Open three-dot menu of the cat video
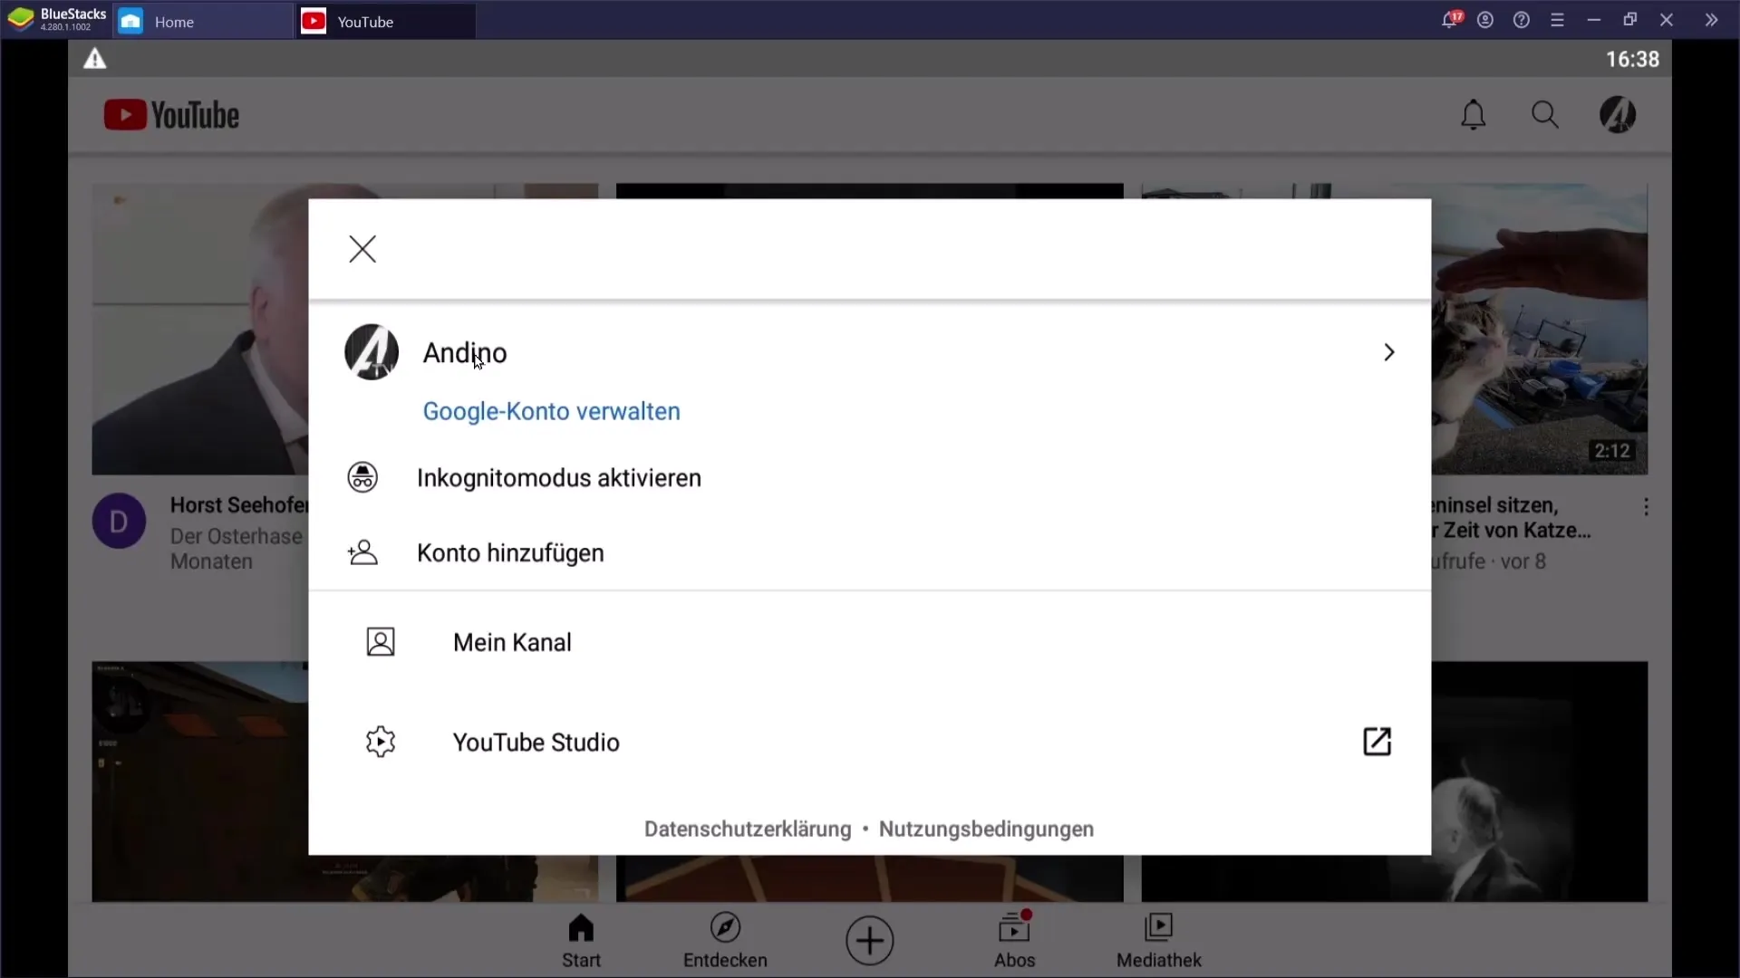 tap(1646, 506)
